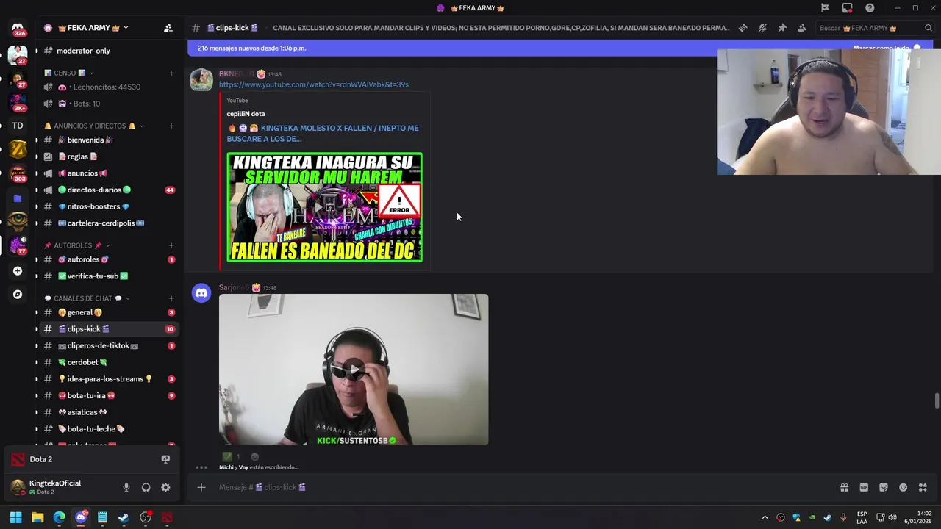Add reaction smiley below the video

(255, 457)
